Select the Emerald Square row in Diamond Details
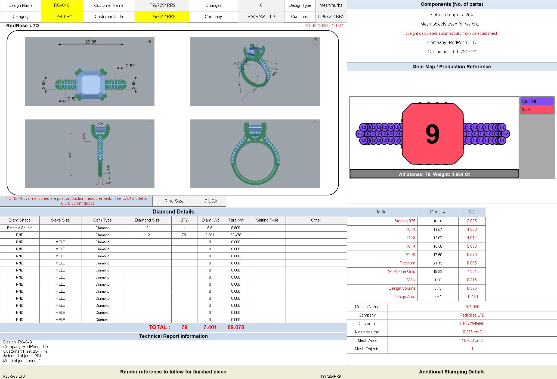This screenshot has height=379, width=557. (x=173, y=228)
